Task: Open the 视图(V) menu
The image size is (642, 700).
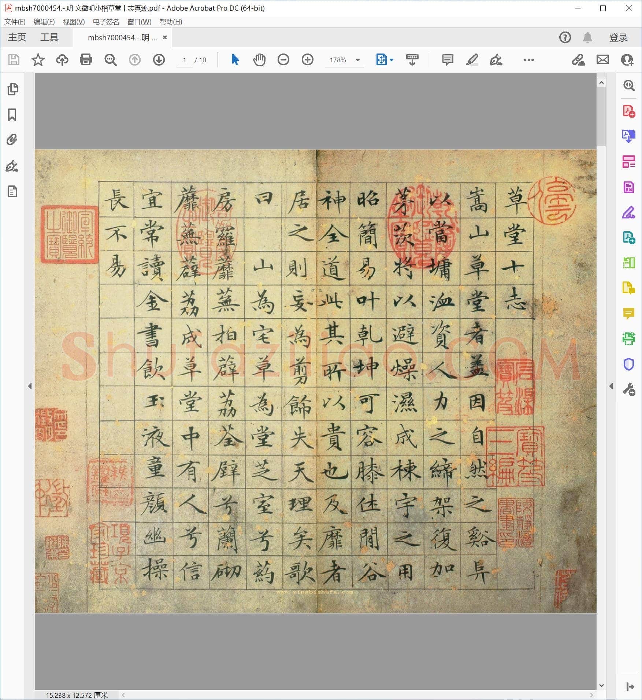Action: tap(74, 22)
